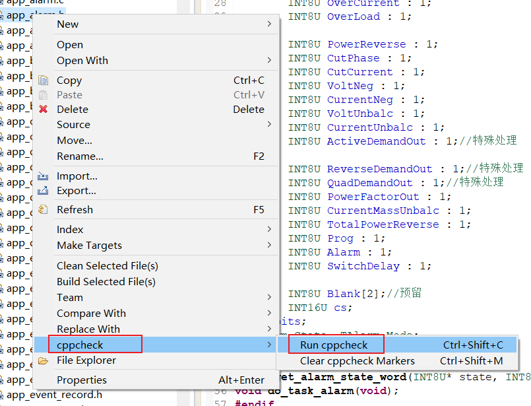Choose File Explorer menu entry
This screenshot has height=406, width=531.
point(156,360)
